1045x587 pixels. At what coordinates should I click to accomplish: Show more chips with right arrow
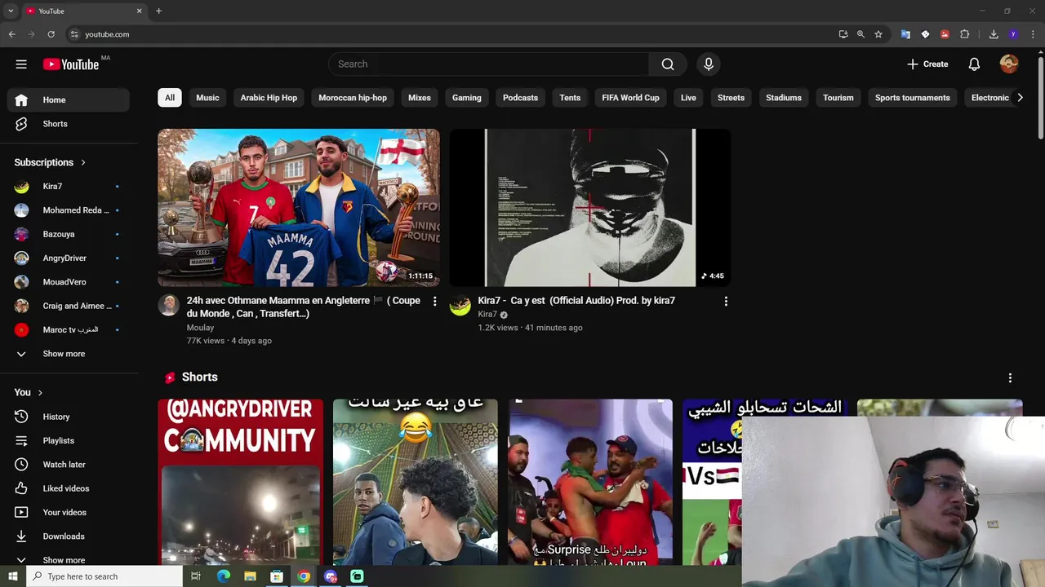[1020, 98]
